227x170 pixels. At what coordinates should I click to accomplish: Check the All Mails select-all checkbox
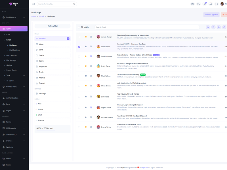coord(79,27)
